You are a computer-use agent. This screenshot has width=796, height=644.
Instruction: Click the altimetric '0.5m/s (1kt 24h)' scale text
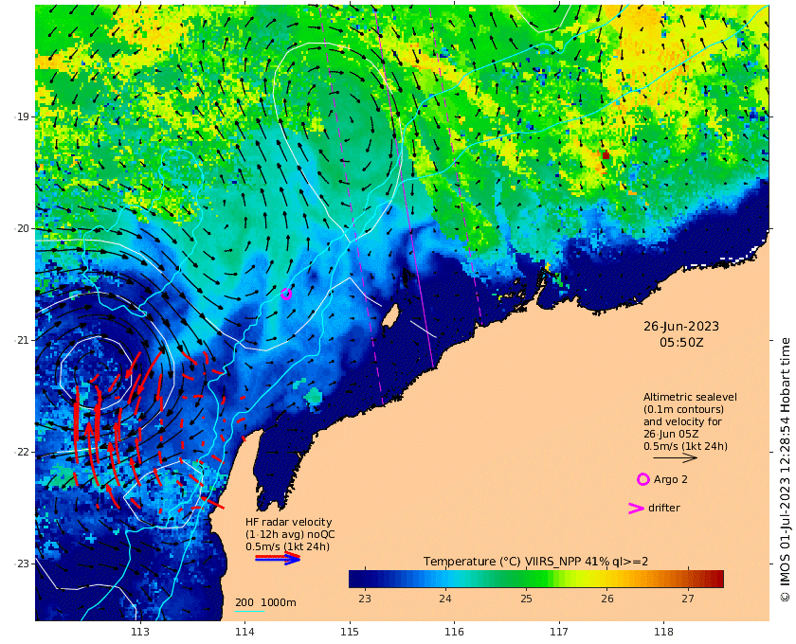pyautogui.click(x=685, y=446)
